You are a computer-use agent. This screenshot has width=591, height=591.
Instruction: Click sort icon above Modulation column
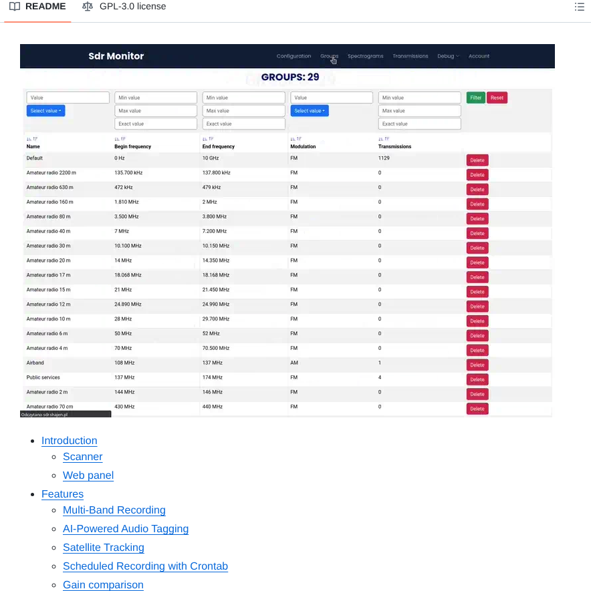(294, 139)
